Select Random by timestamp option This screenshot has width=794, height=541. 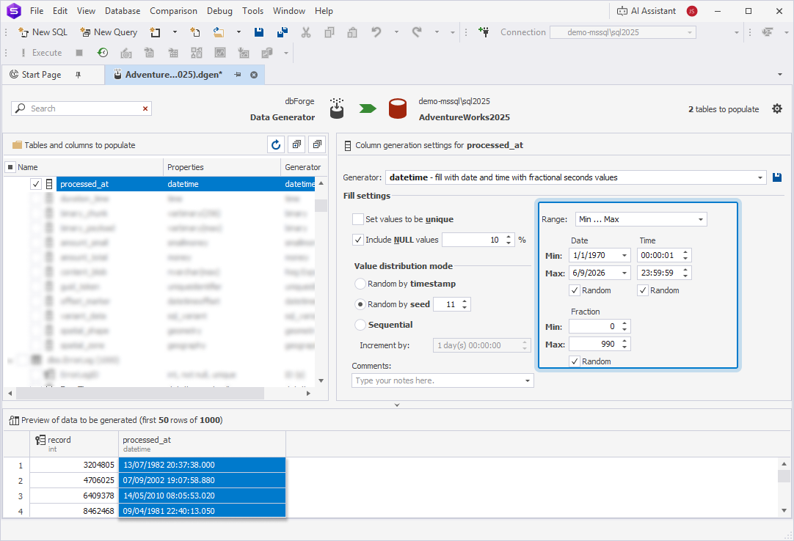coord(360,284)
